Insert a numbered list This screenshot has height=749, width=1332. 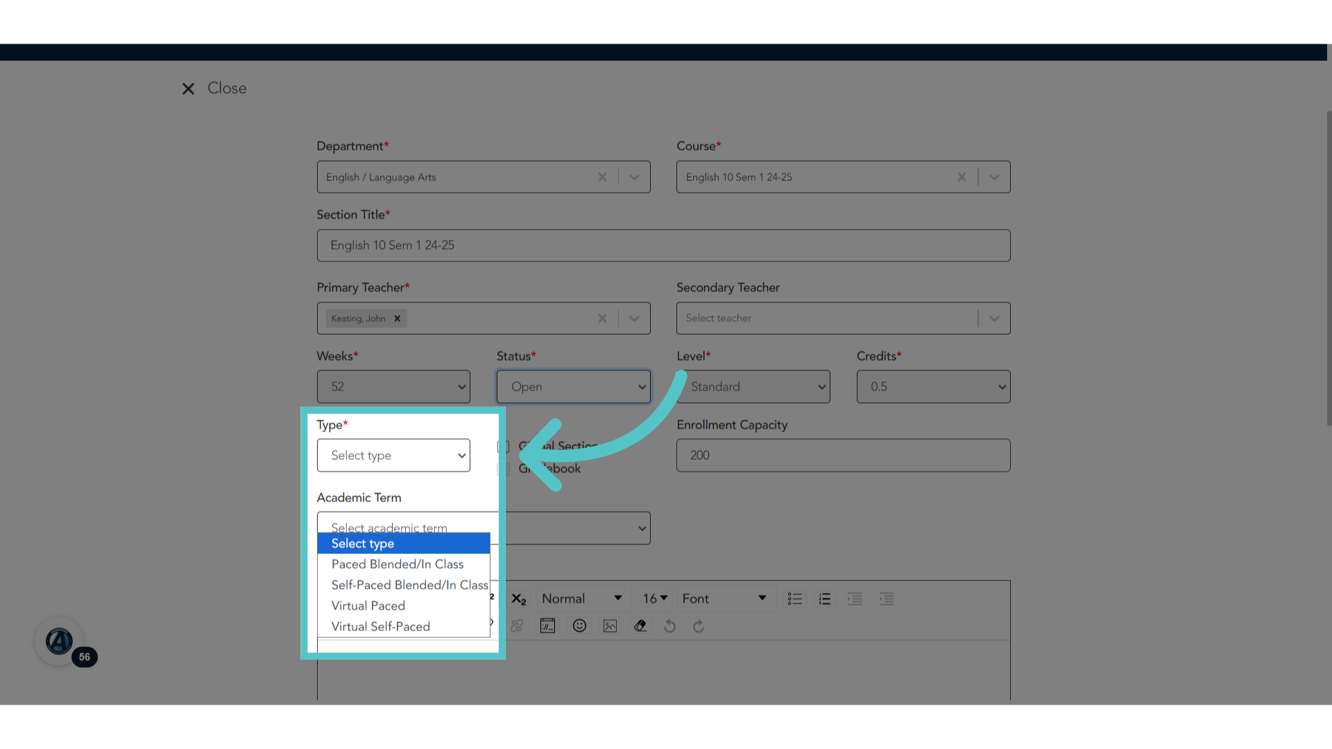tap(825, 599)
